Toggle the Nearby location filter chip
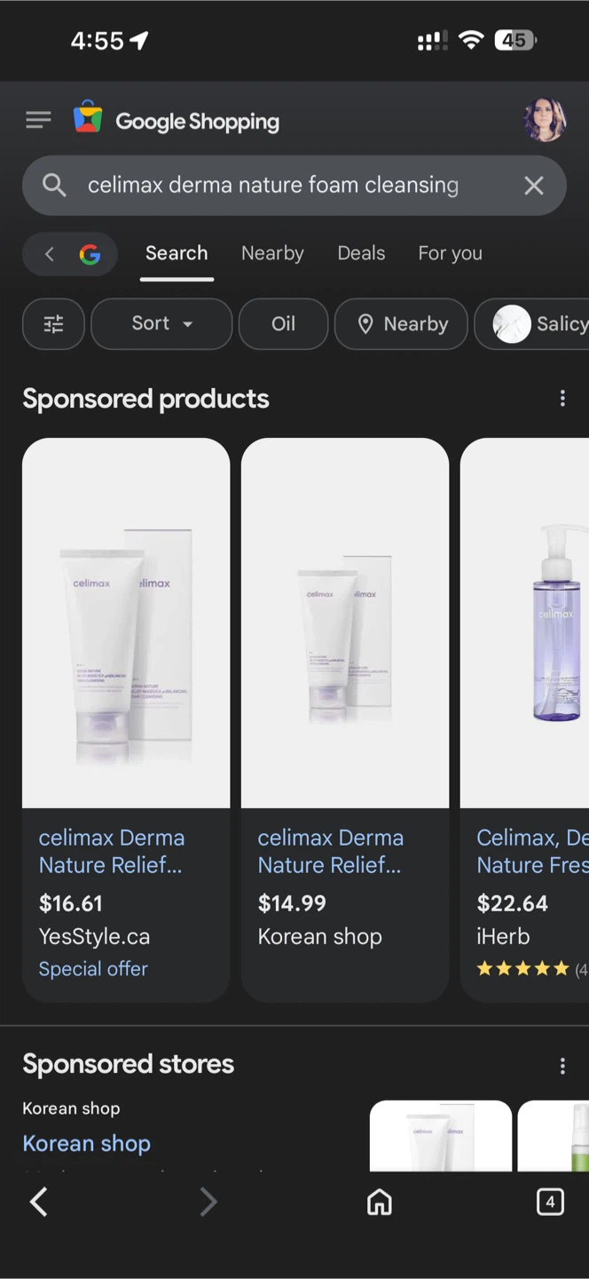 point(401,324)
